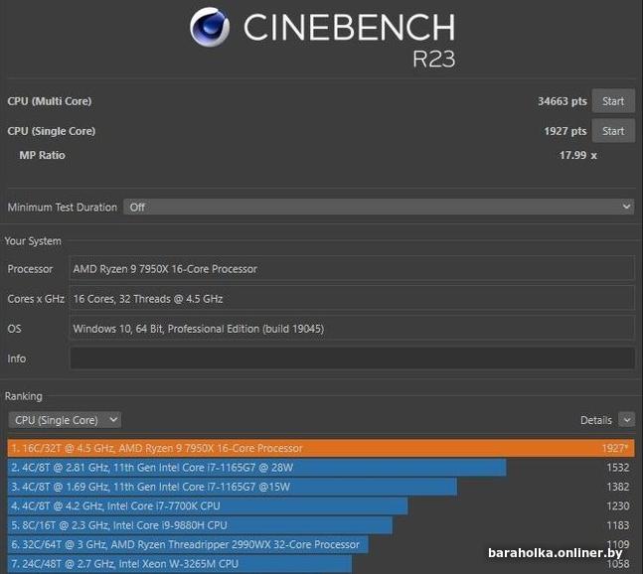Click the 34663 pts multi core score
The width and height of the screenshot is (643, 574).
coord(563,101)
